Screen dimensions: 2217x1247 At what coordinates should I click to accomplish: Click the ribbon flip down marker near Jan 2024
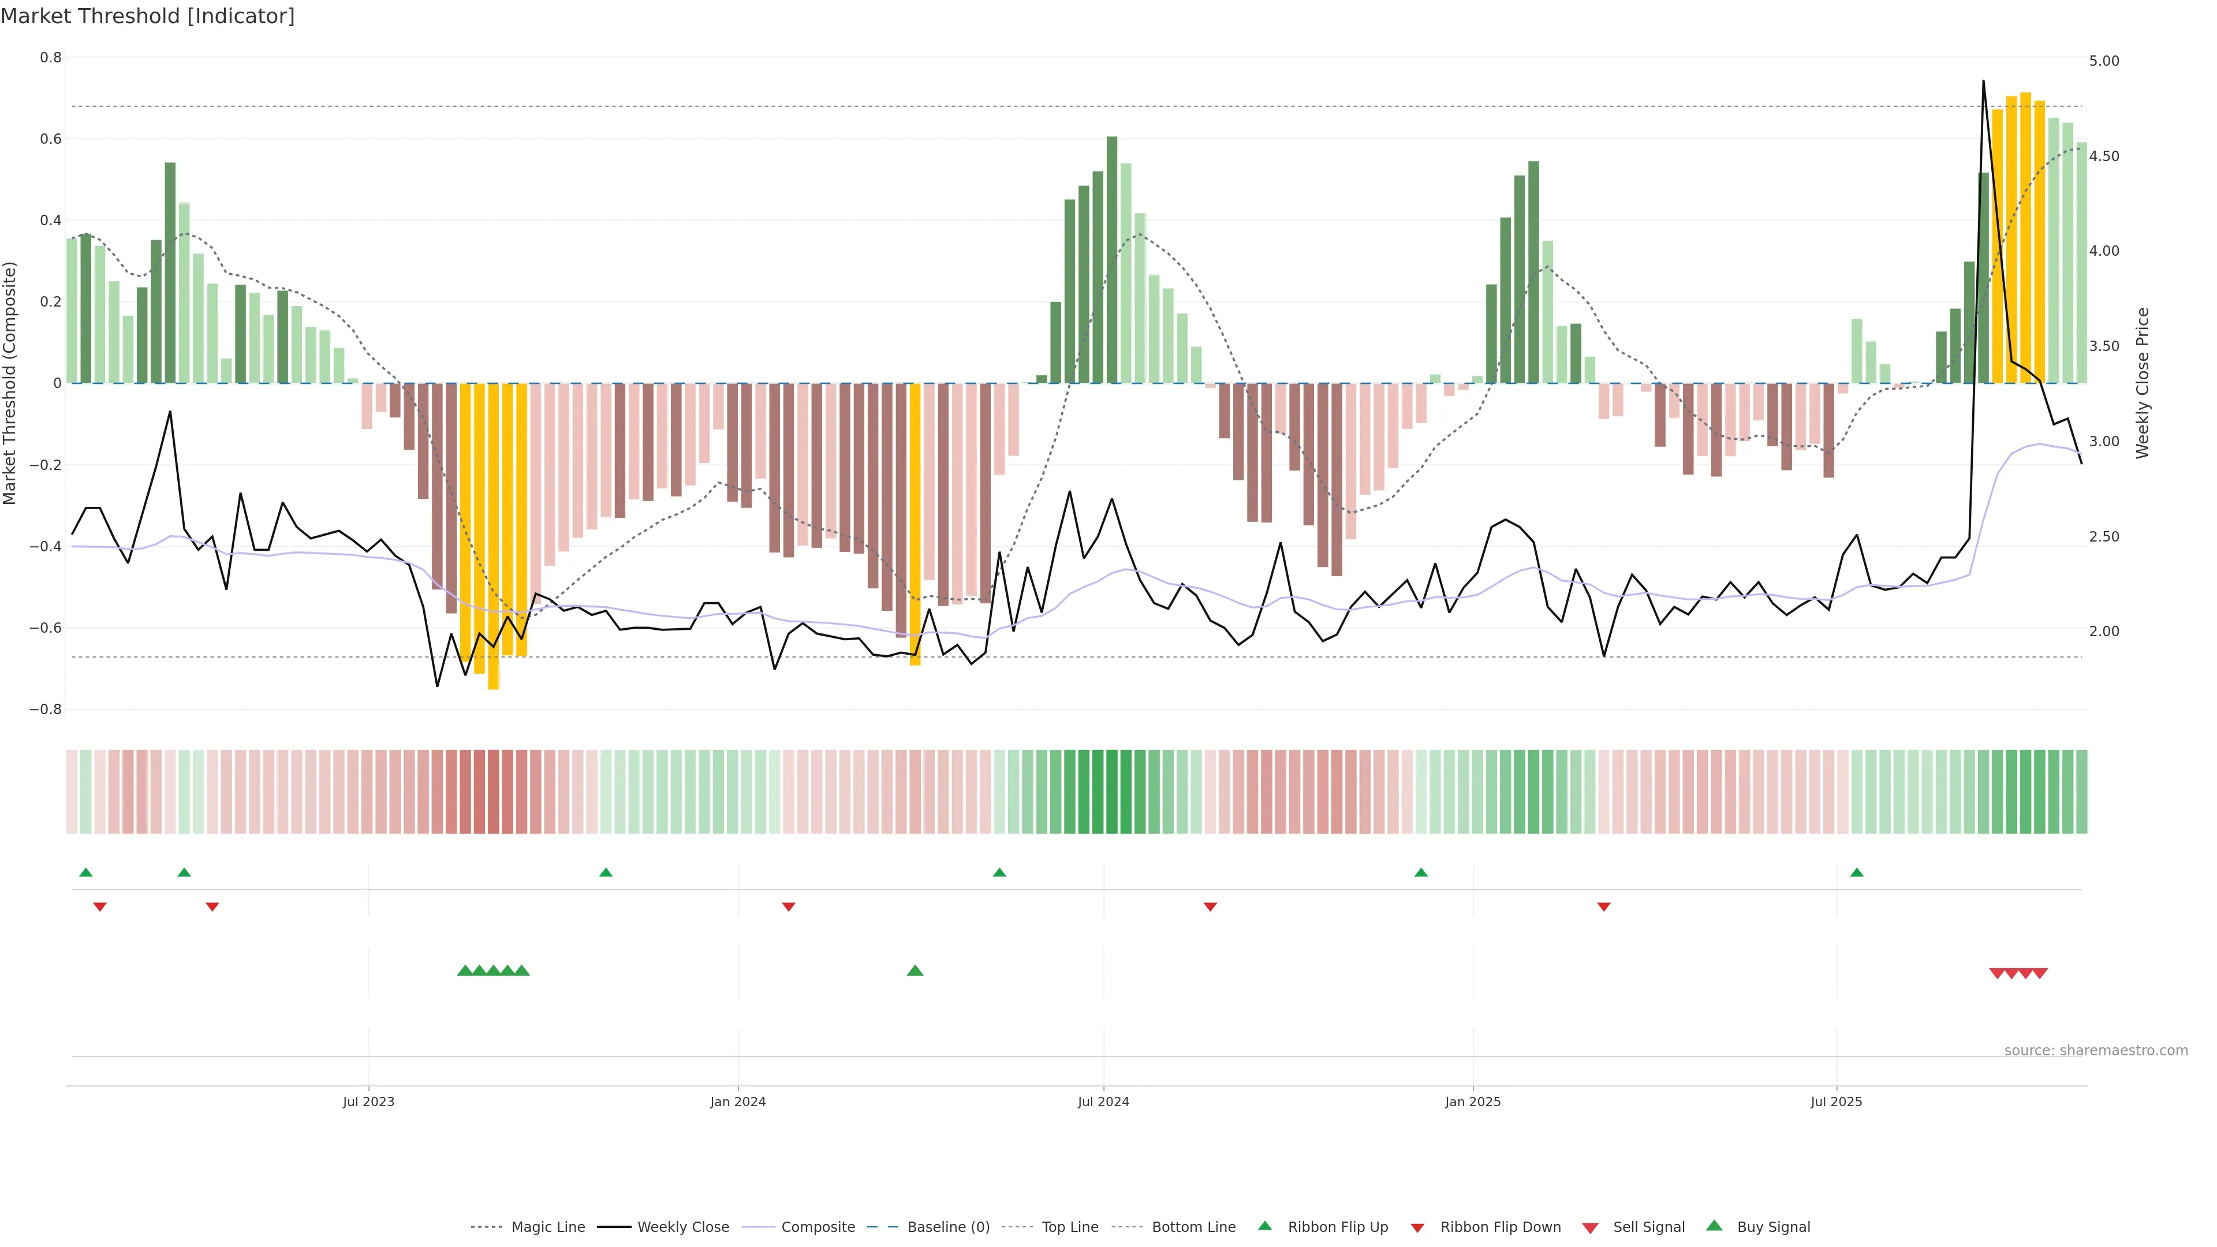[788, 906]
